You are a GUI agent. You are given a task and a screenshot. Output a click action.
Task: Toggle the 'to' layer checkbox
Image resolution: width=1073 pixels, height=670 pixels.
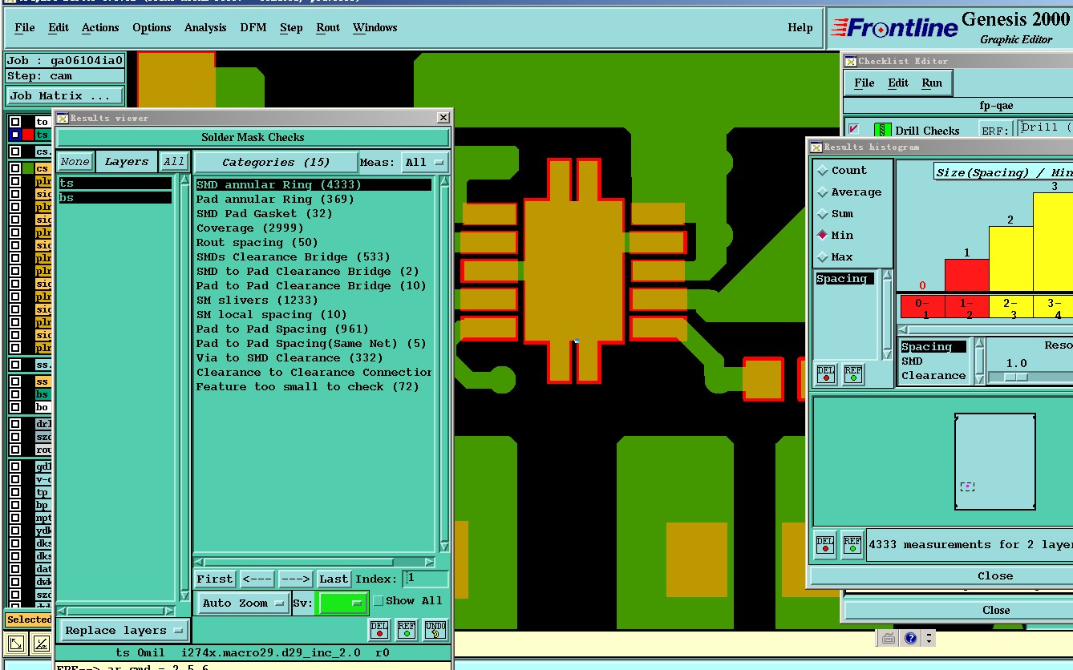[x=15, y=123]
